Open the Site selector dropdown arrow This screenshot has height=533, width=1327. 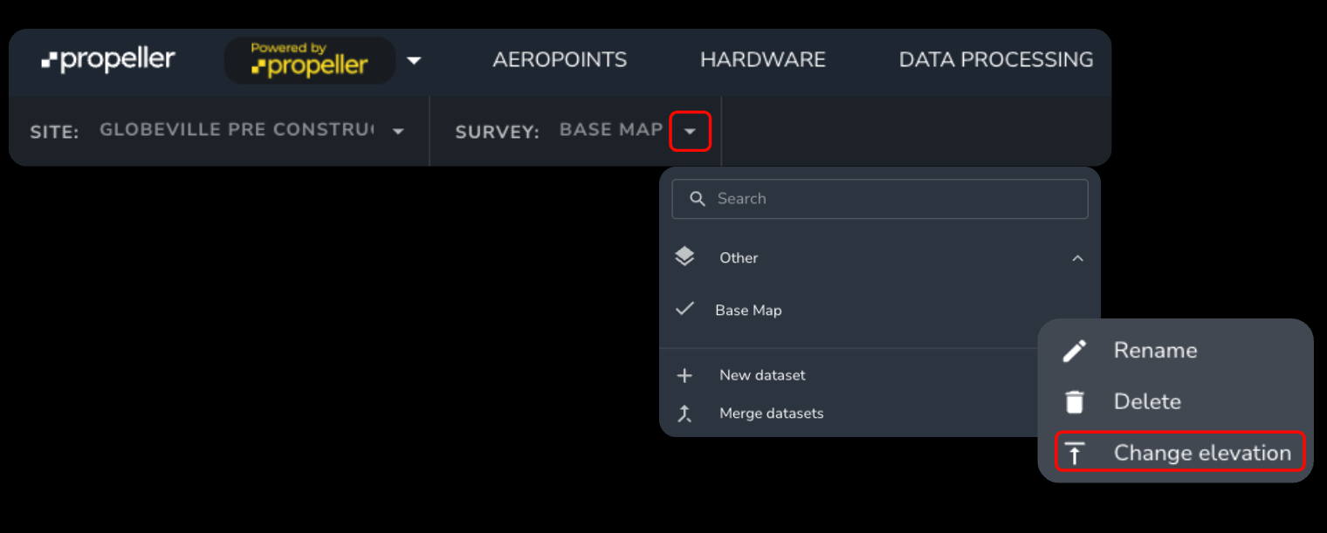pyautogui.click(x=398, y=132)
